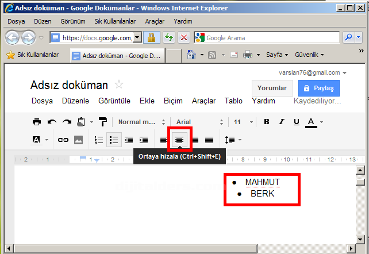The height and width of the screenshot is (254, 369).
Task: Insert a link with the chain icon
Action: tap(63, 140)
